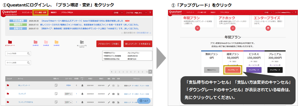The width and height of the screenshot is (298, 106).
Task: Click folder icon in ランキング row
Action: (8, 94)
